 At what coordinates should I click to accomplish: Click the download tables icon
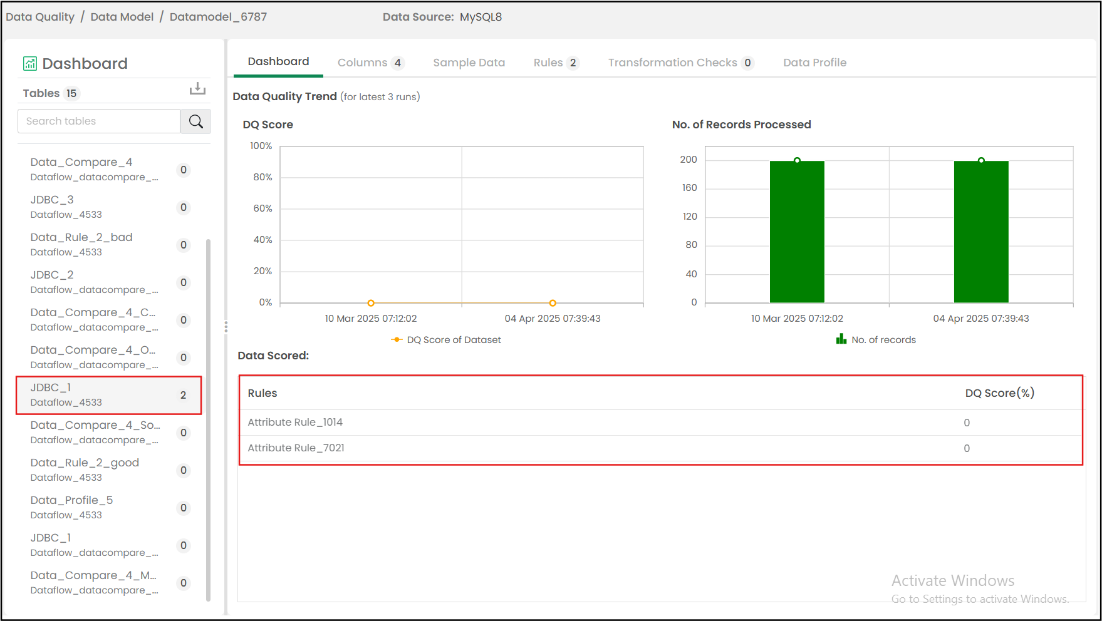coord(197,89)
